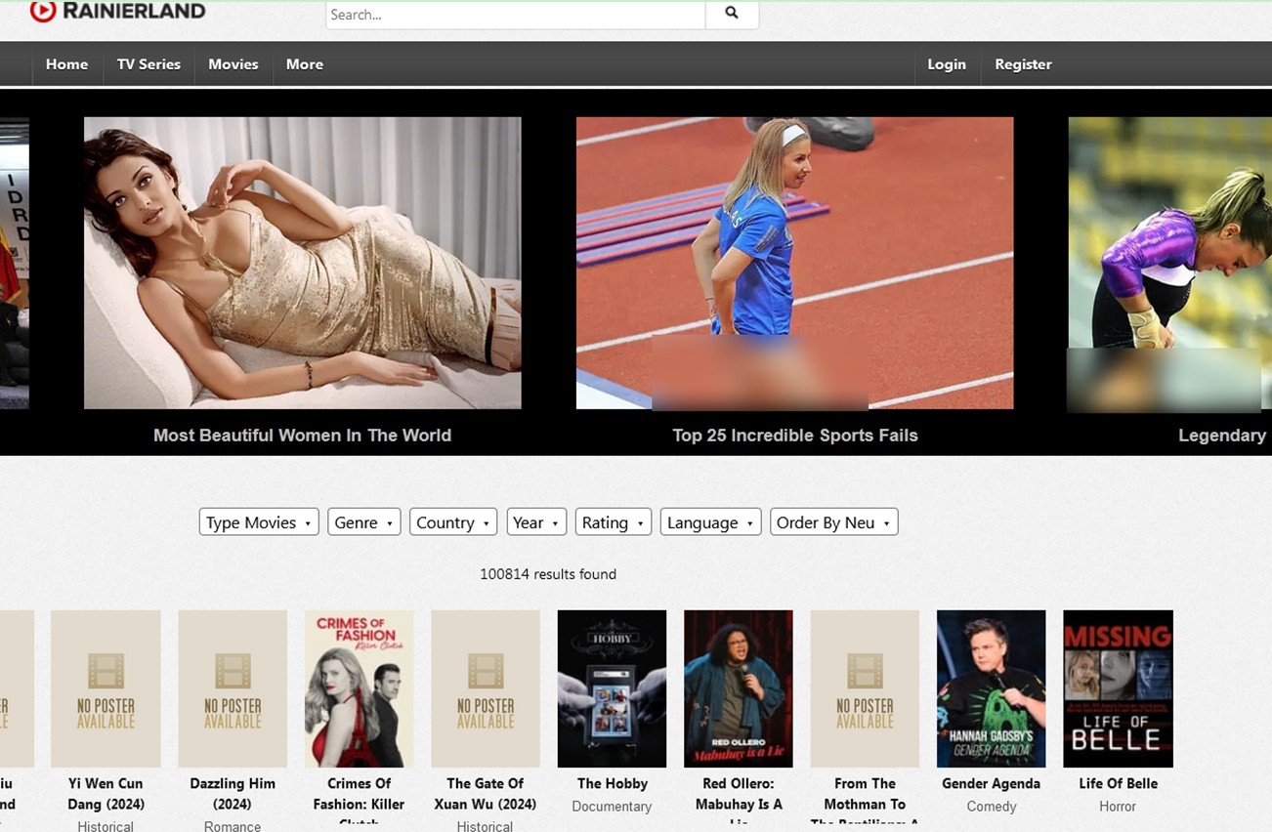Click the 'Top 25 Incredible Sports Fails' caption
Viewport: 1272px width, 832px height.
[795, 436]
